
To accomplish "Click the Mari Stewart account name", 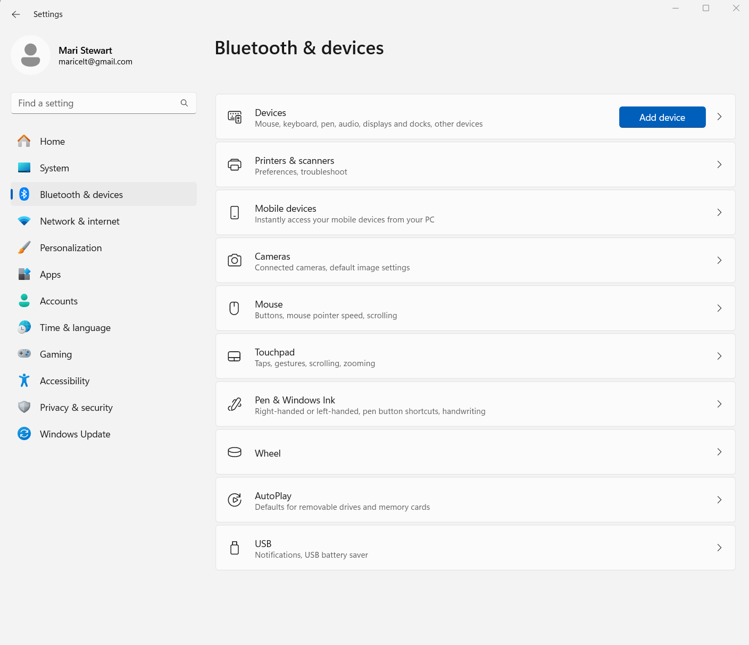I will click(x=85, y=51).
